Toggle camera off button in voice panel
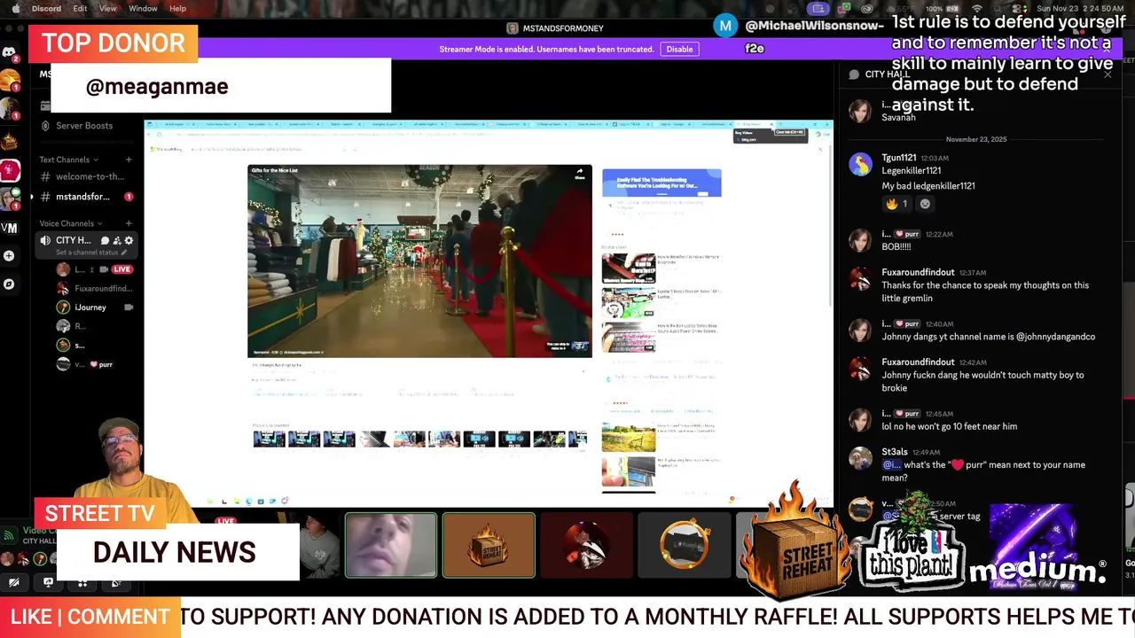Screen dimensions: 1135x638 click(13, 582)
